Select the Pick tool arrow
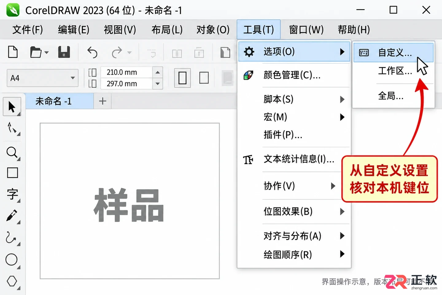Viewport: 442px width, 295px height. point(12,107)
